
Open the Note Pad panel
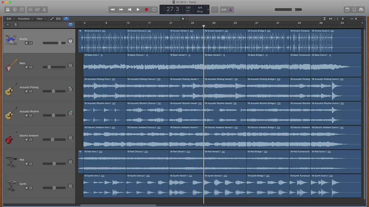(x=347, y=10)
